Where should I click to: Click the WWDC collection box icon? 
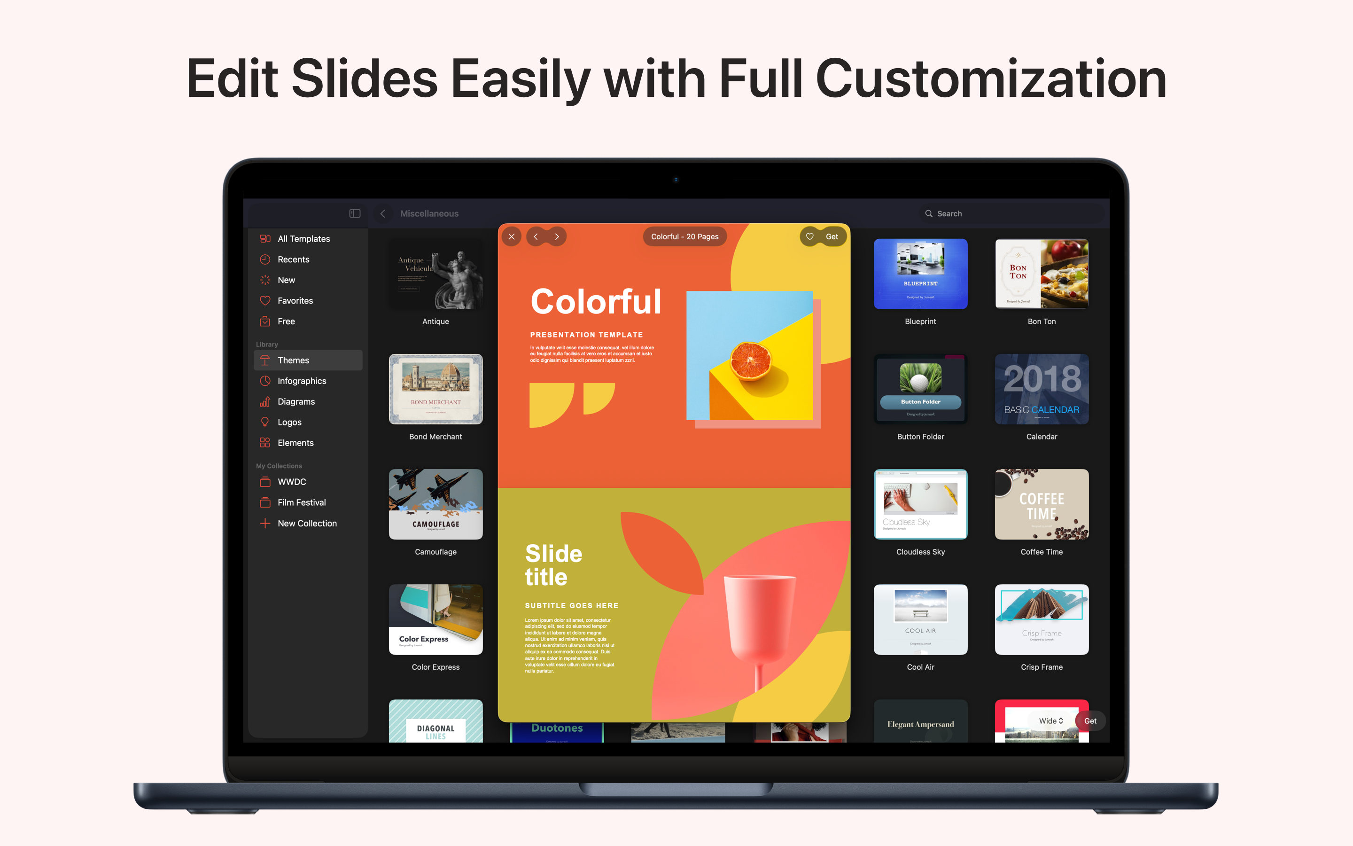point(265,482)
